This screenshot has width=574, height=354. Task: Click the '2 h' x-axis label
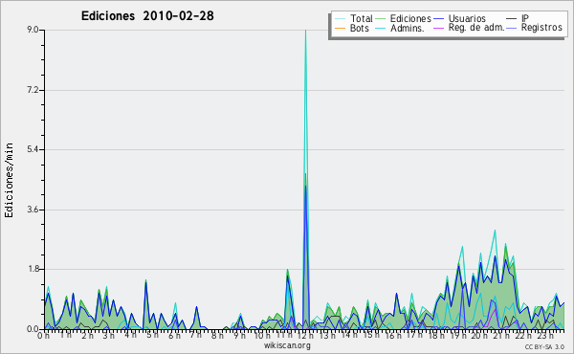[87, 336]
